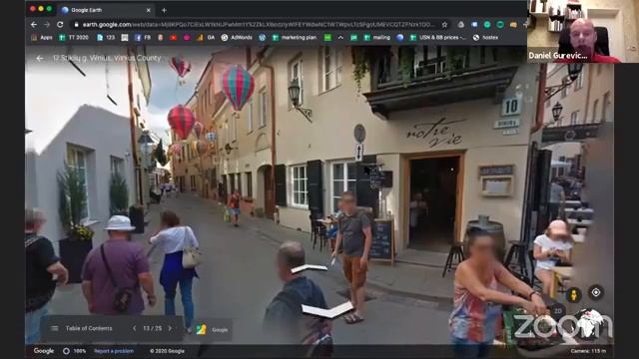
Task: Click the fly to my location button
Action: (x=596, y=292)
